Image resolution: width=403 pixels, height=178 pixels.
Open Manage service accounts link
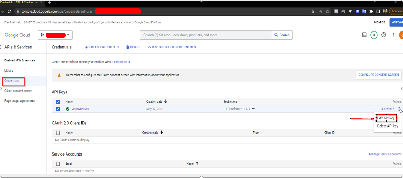pyautogui.click(x=385, y=154)
